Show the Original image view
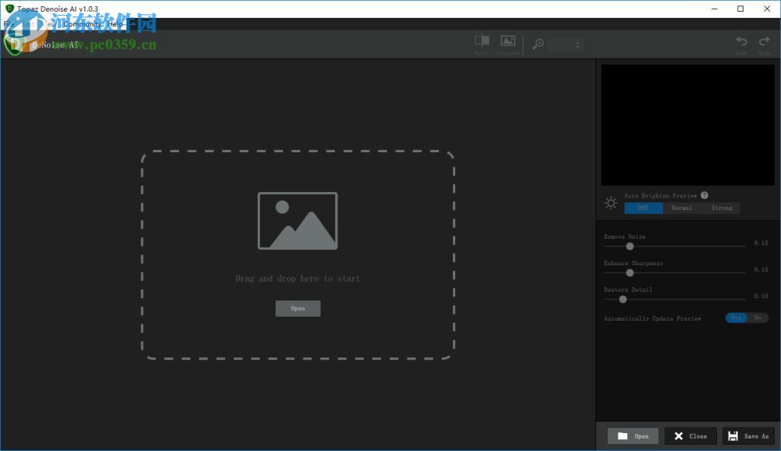Viewport: 781px width, 451px height. 508,41
